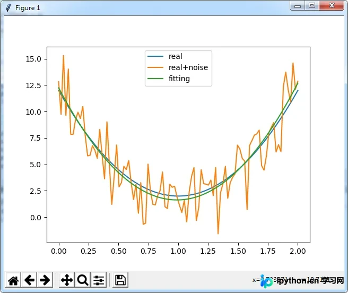Click the Figure 1 feather icon
The image size is (348, 293).
coord(8,8)
